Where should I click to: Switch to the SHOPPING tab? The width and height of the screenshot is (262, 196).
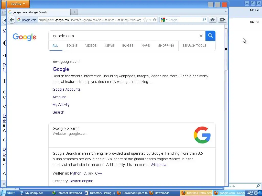point(166,46)
